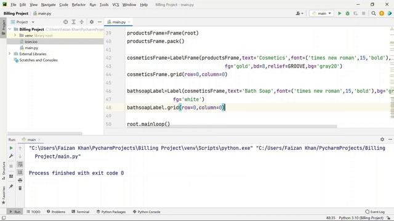Viewport: 394px width, 221px height.
Task: Open the Terminal tool window
Action: coord(81,212)
